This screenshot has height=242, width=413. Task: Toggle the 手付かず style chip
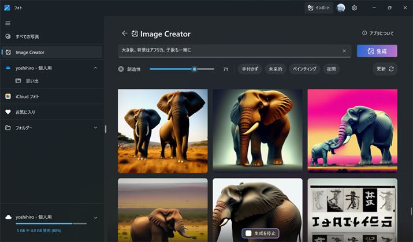point(250,69)
